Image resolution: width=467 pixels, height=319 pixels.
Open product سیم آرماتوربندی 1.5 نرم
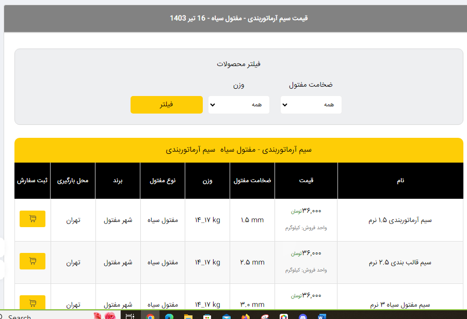[x=400, y=220]
